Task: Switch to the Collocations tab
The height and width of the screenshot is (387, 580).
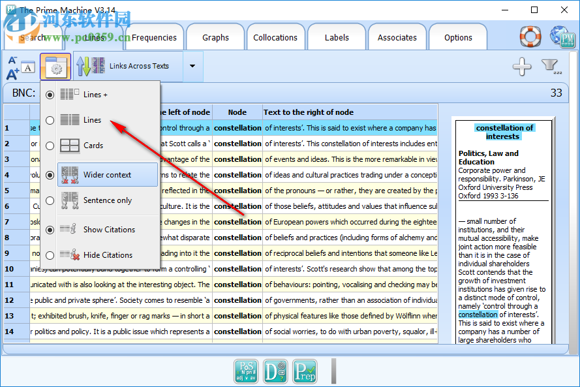Action: coord(275,37)
